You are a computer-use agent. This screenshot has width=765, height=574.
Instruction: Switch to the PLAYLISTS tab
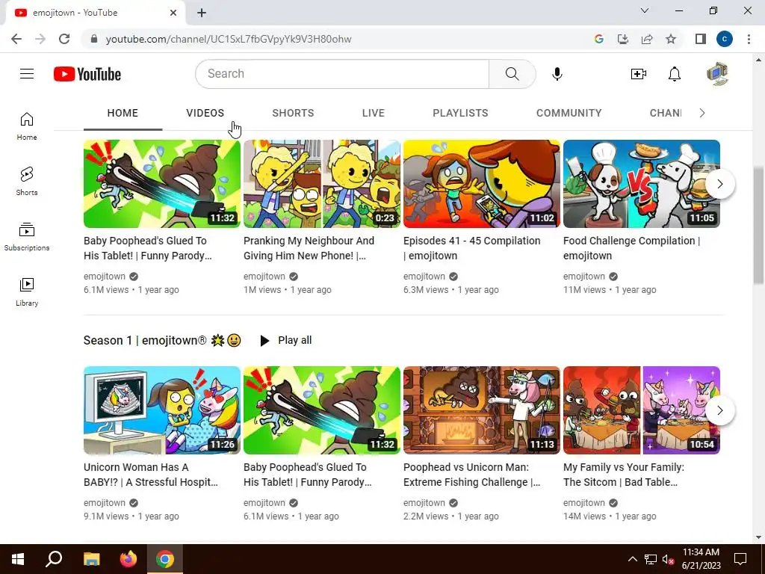(460, 114)
